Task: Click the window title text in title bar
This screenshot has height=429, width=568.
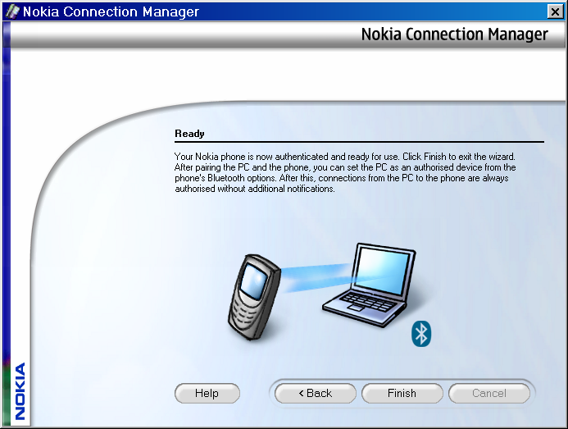Action: pyautogui.click(x=111, y=11)
